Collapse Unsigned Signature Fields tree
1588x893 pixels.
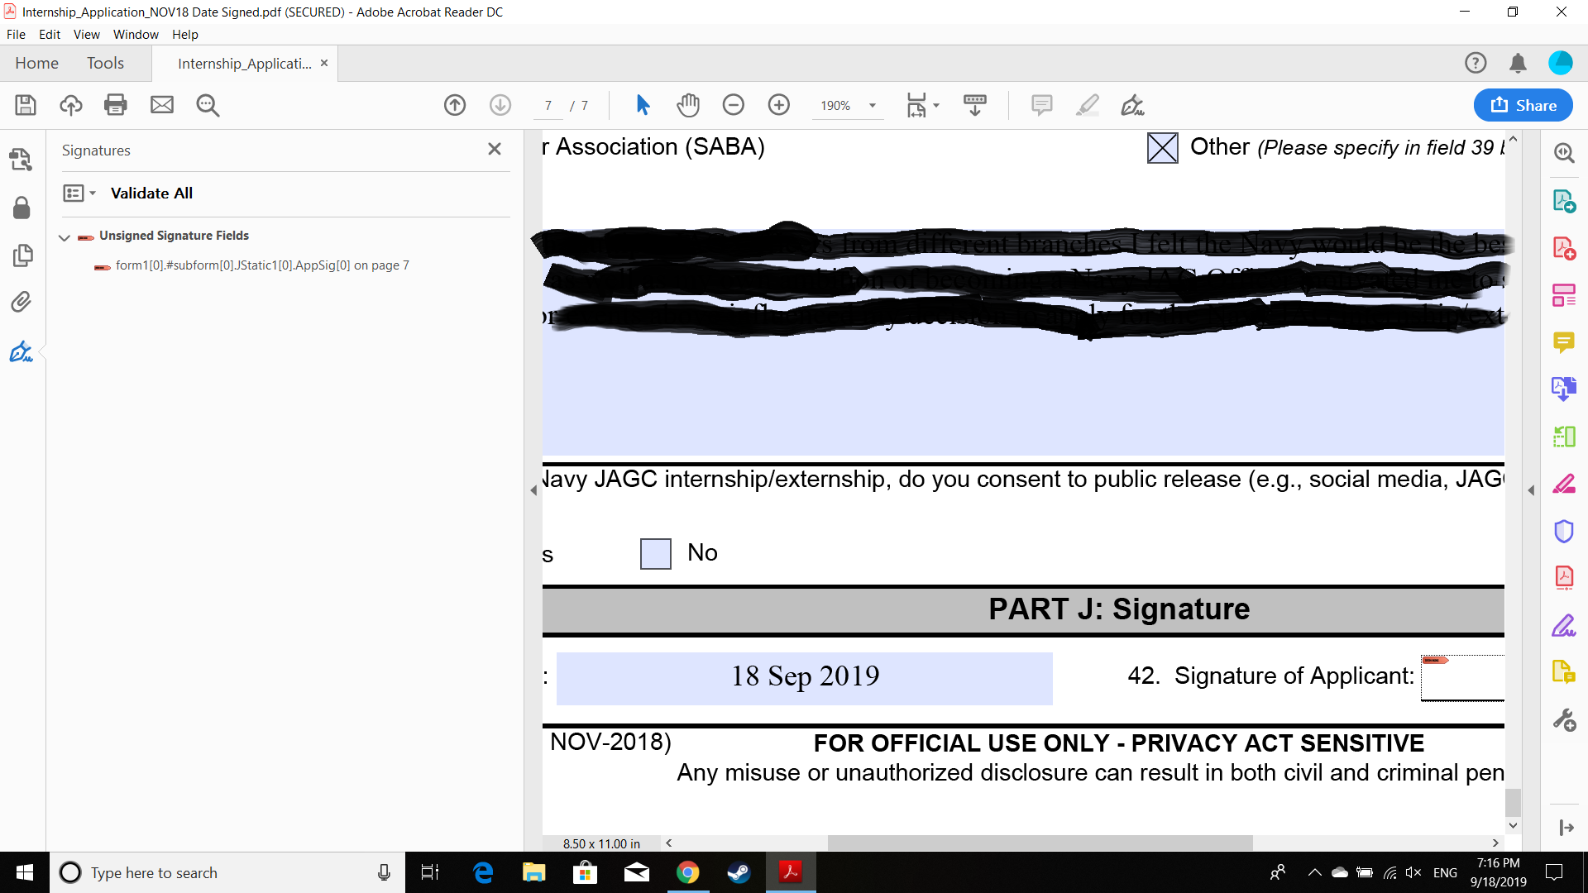click(x=65, y=237)
